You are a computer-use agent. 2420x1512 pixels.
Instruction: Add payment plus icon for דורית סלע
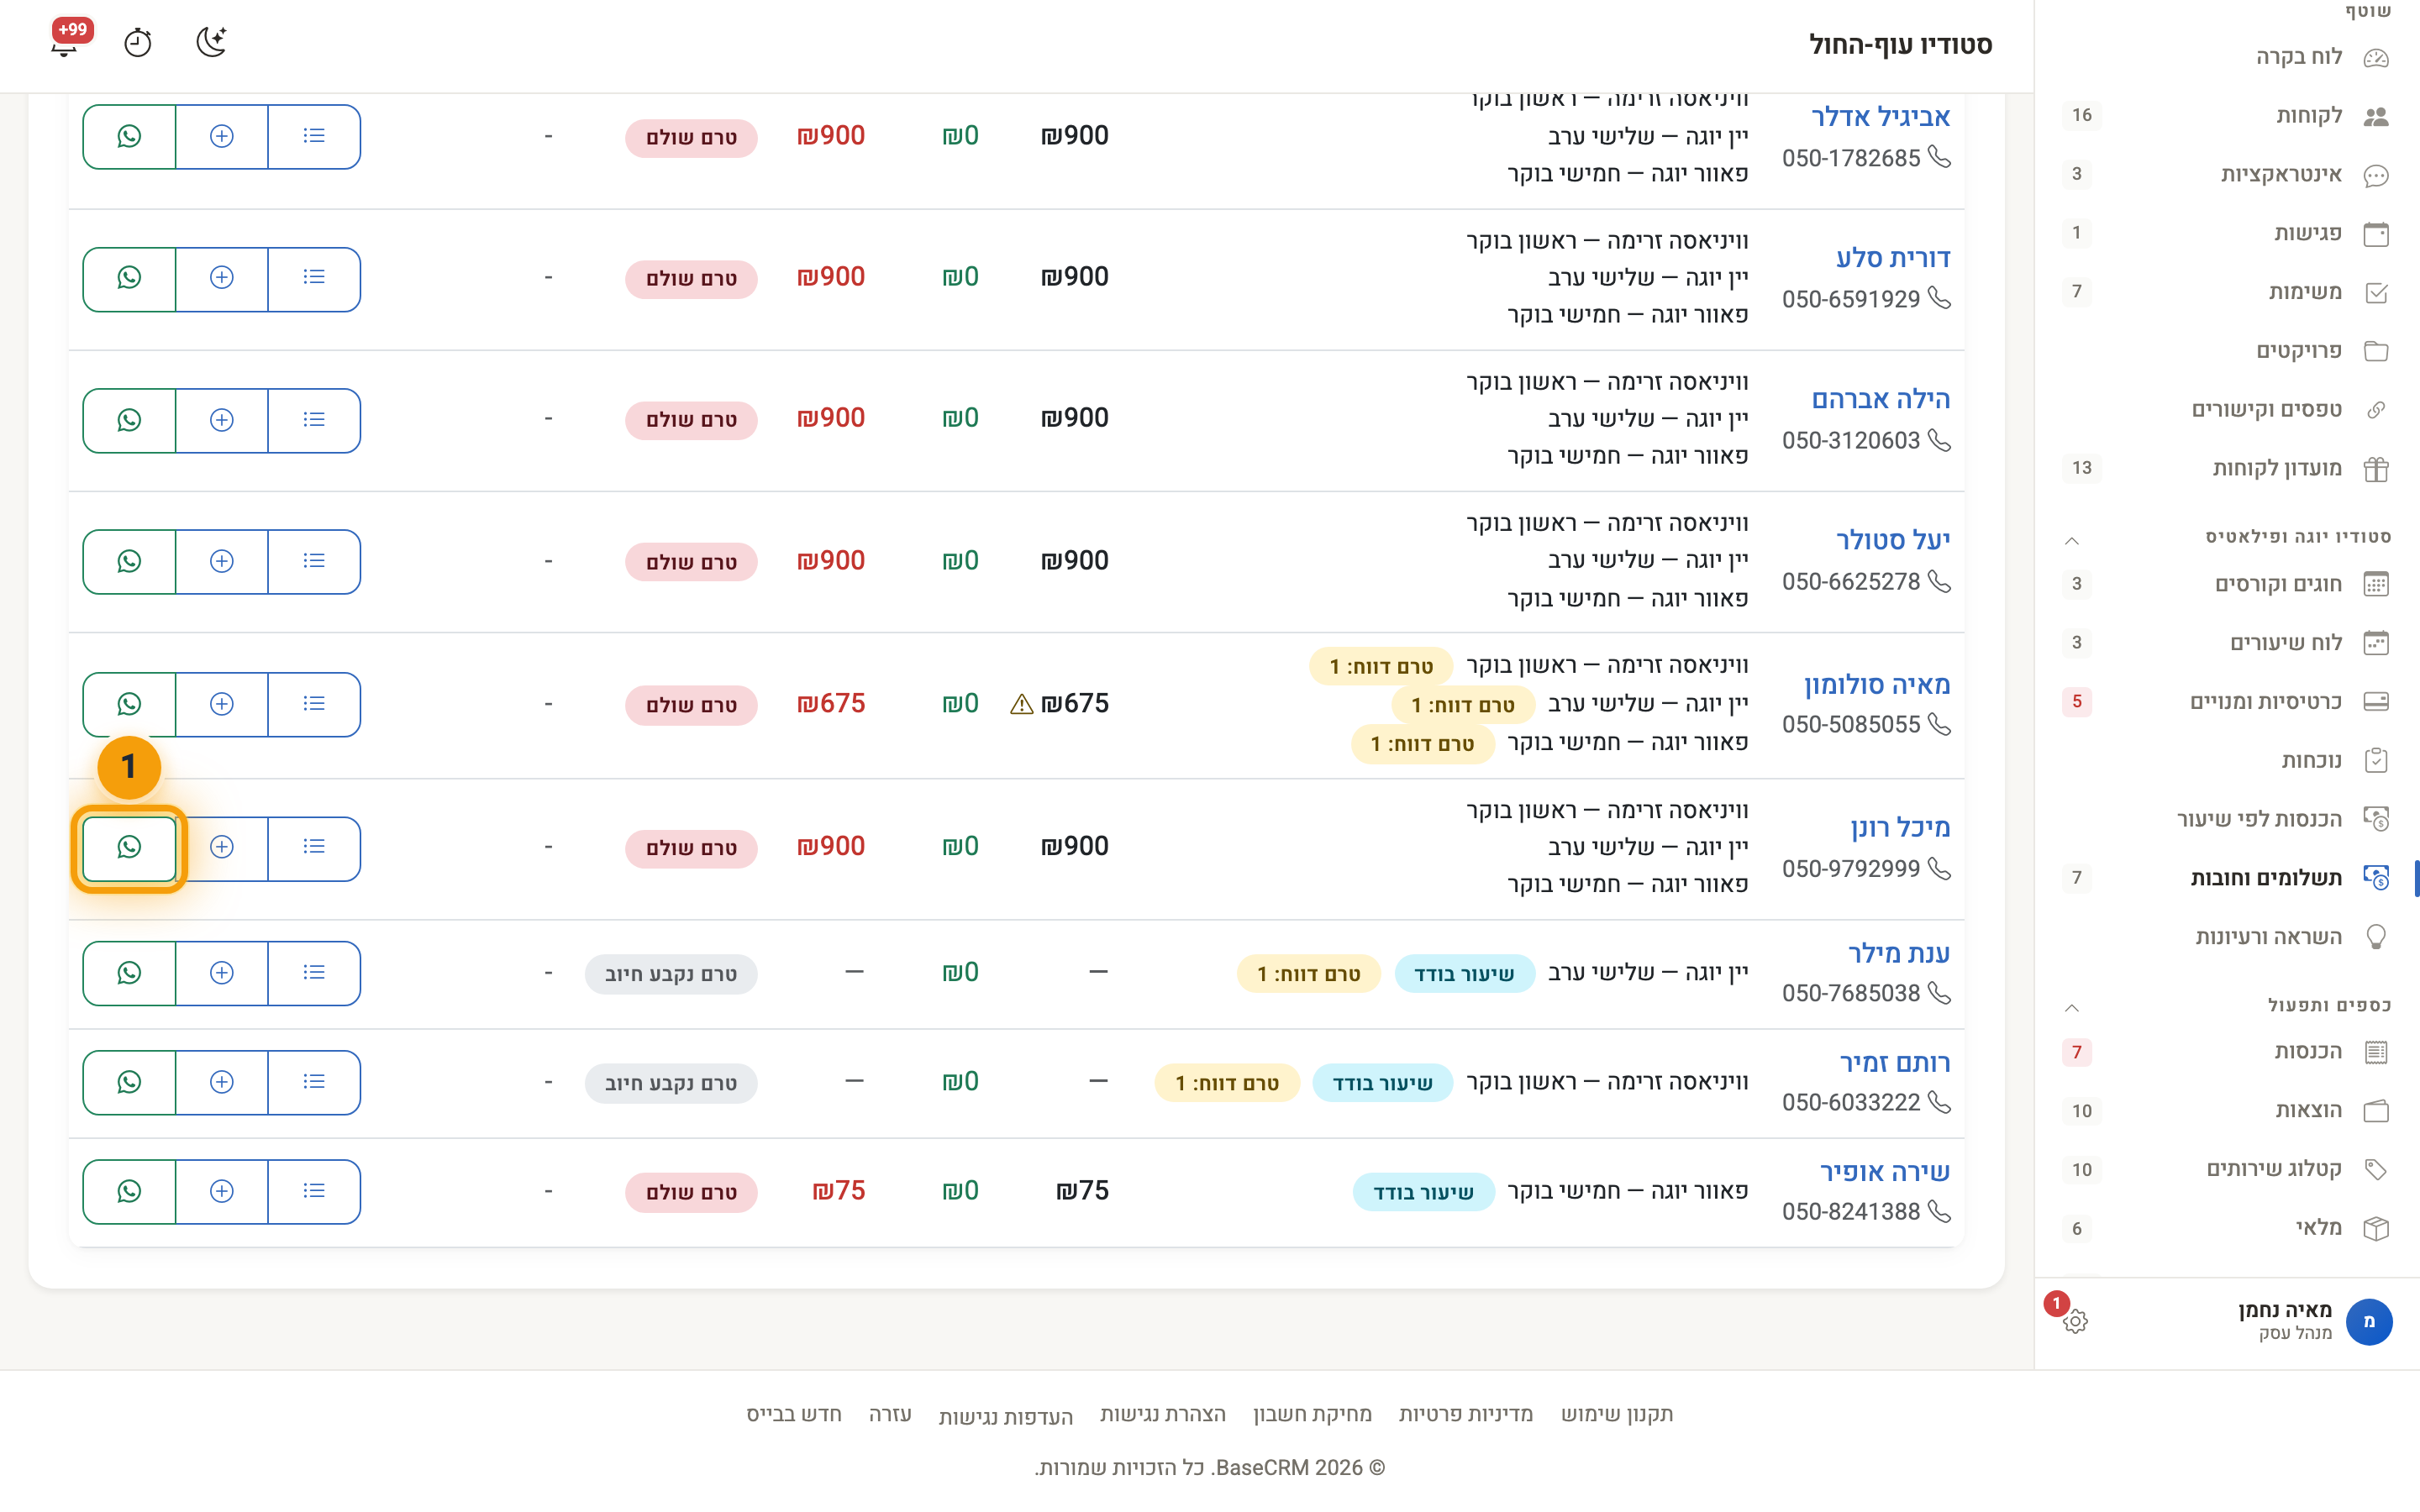point(222,278)
